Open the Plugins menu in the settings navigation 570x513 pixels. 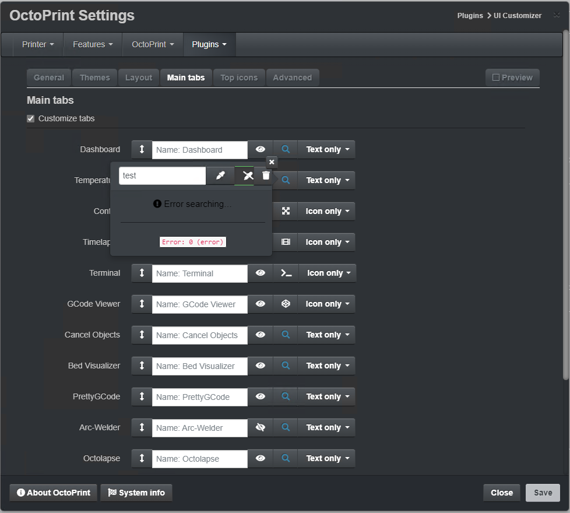click(209, 44)
